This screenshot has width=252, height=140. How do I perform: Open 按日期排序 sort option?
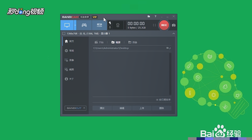tap(163, 100)
